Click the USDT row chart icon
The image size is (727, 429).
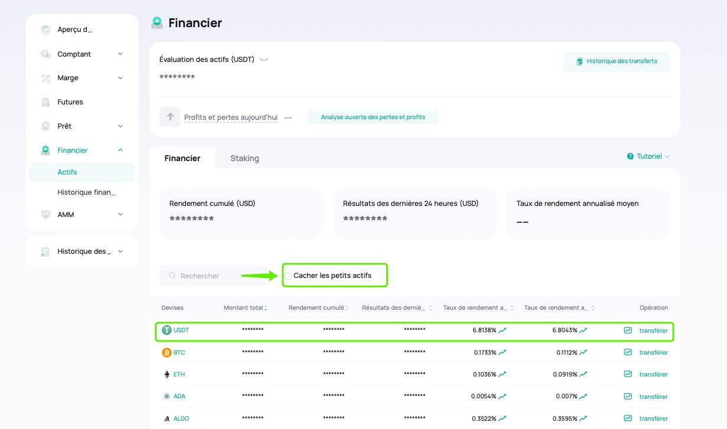[628, 330]
